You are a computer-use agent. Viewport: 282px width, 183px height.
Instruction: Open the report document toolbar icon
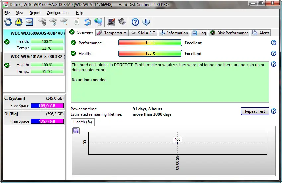[77, 22]
